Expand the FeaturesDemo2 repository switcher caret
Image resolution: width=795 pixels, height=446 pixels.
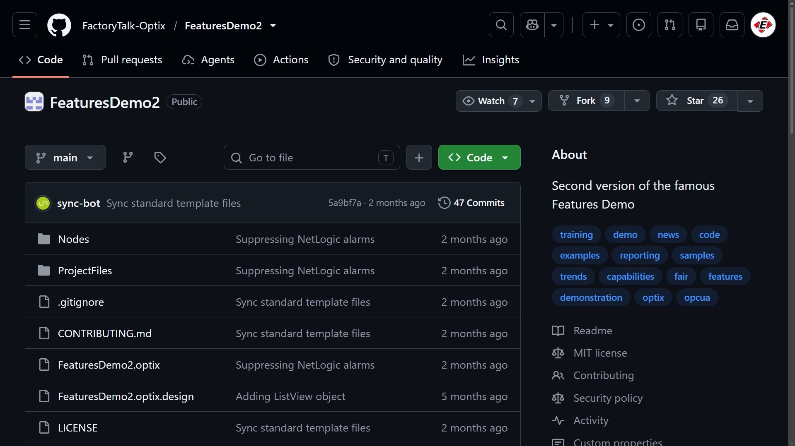tap(273, 26)
